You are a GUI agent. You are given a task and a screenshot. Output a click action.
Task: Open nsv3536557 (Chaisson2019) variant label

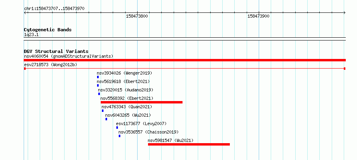click(148, 132)
